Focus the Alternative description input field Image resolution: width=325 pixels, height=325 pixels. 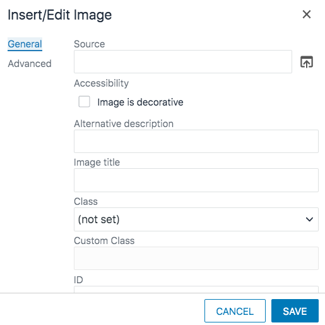pyautogui.click(x=196, y=141)
